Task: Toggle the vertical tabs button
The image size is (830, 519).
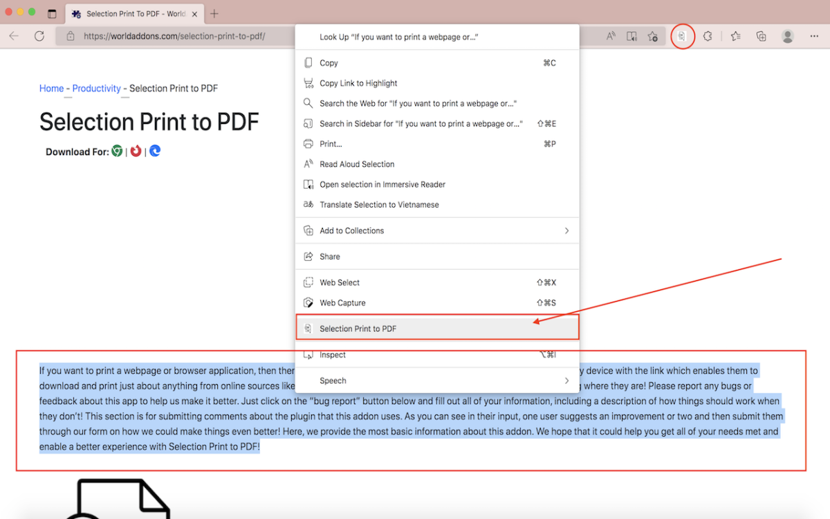Action: pyautogui.click(x=52, y=14)
